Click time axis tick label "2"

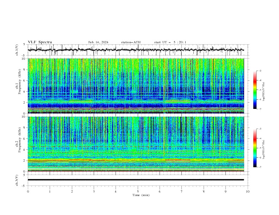coord(72,191)
